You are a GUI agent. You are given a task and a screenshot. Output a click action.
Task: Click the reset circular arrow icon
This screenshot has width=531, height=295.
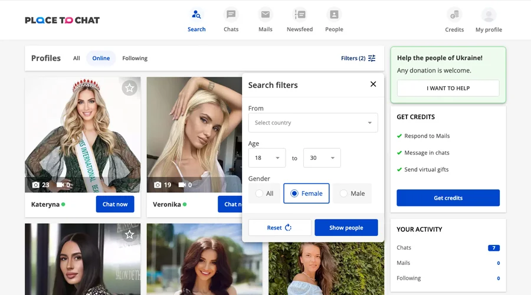(x=288, y=228)
